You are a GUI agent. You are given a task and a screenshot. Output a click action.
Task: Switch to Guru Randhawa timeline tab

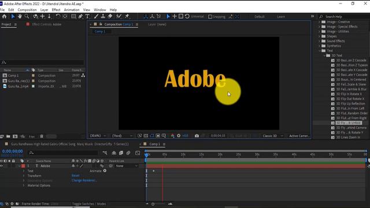pyautogui.click(x=70, y=144)
